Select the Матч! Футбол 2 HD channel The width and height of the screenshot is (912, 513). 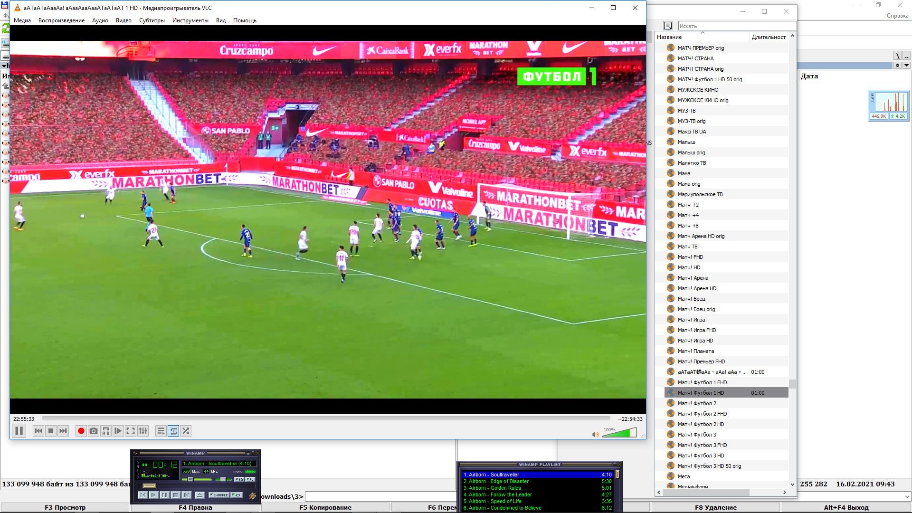[x=701, y=424]
